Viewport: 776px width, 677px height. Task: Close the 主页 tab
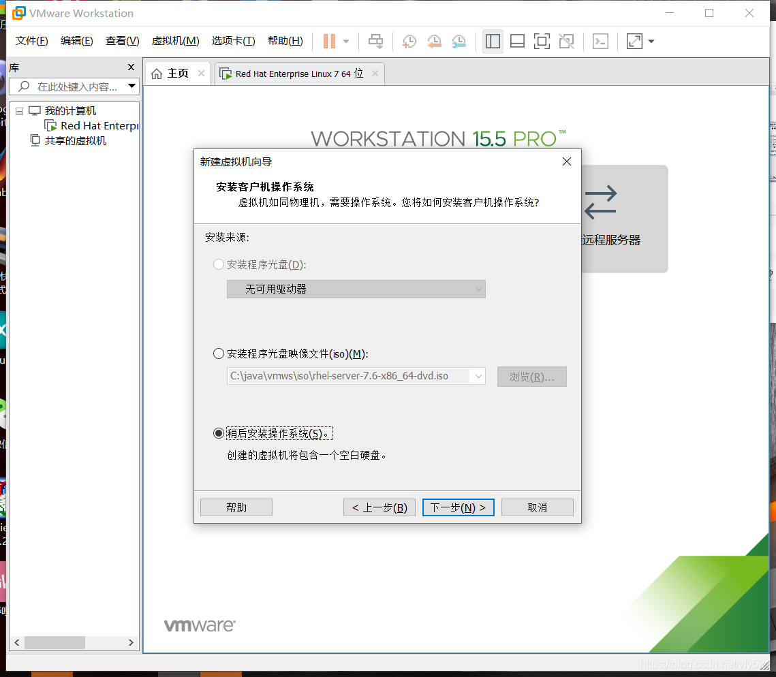pos(202,74)
